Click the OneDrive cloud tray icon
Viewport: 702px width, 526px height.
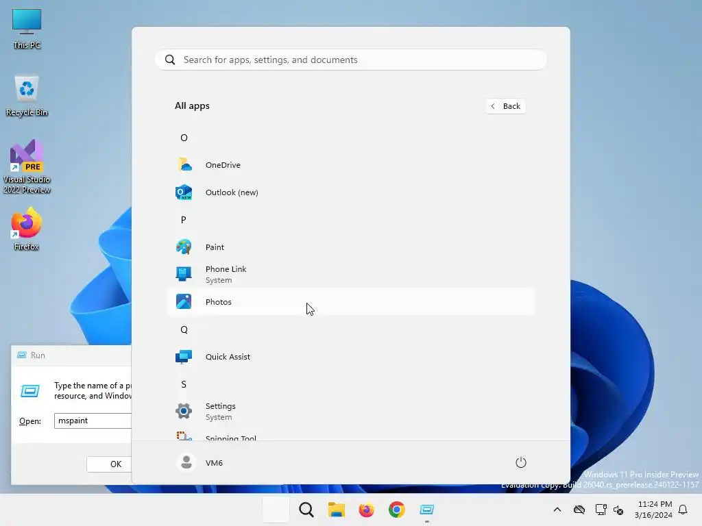click(579, 510)
